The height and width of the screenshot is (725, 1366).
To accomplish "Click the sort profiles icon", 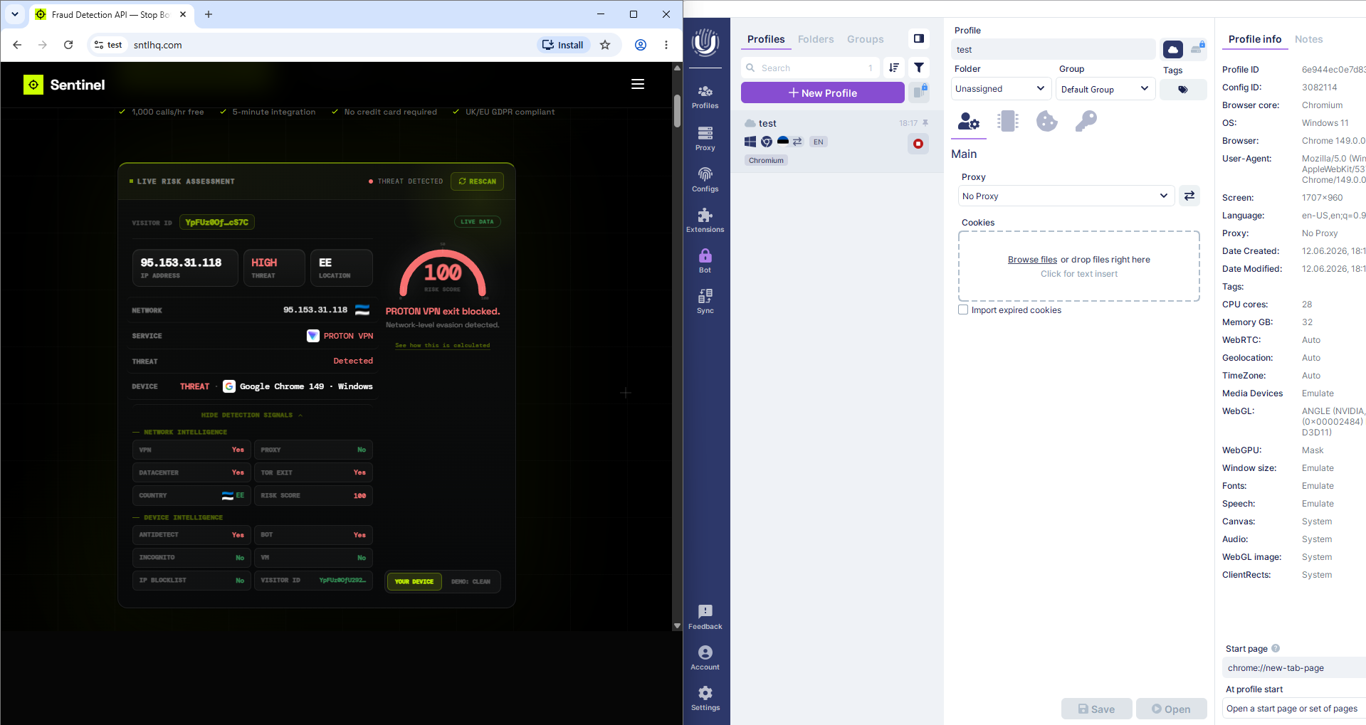I will [894, 68].
